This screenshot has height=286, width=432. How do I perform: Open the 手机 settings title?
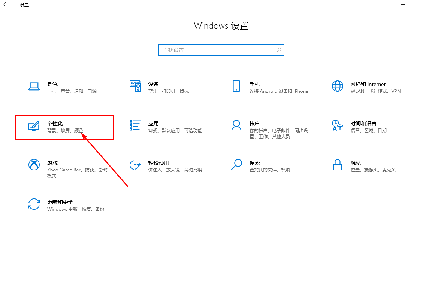point(254,84)
